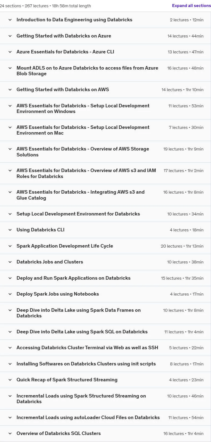The width and height of the screenshot is (211, 442).
Task: Click the 267 lectures total length summary
Action: [45, 6]
